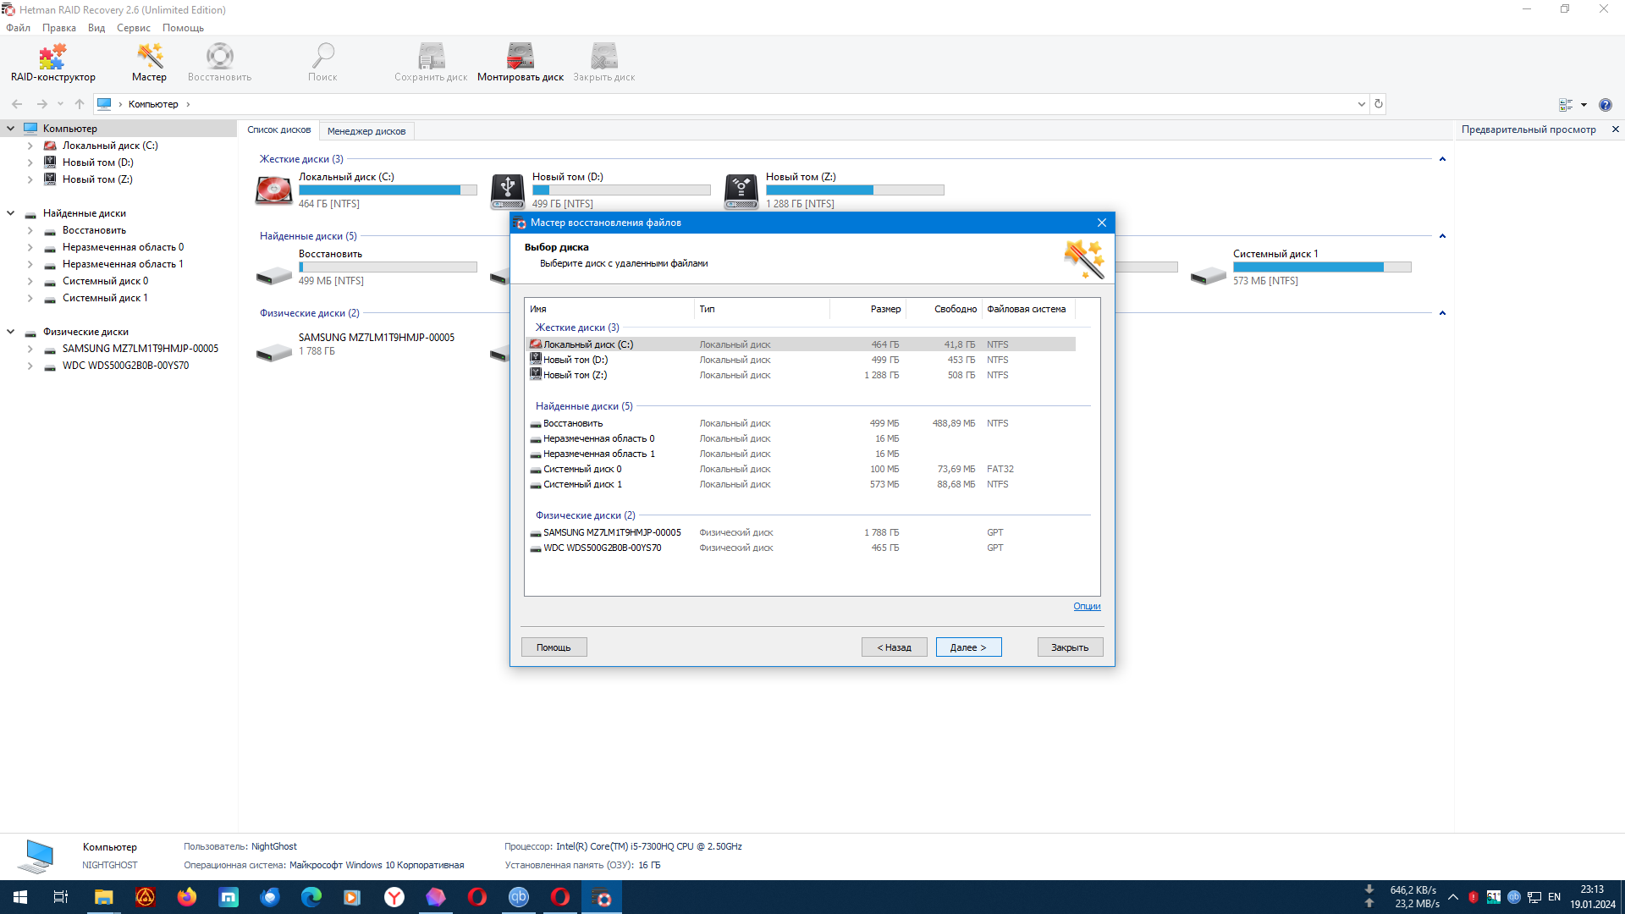Open the Windows Start menu
Screen dimensions: 1625x914
[x=20, y=897]
